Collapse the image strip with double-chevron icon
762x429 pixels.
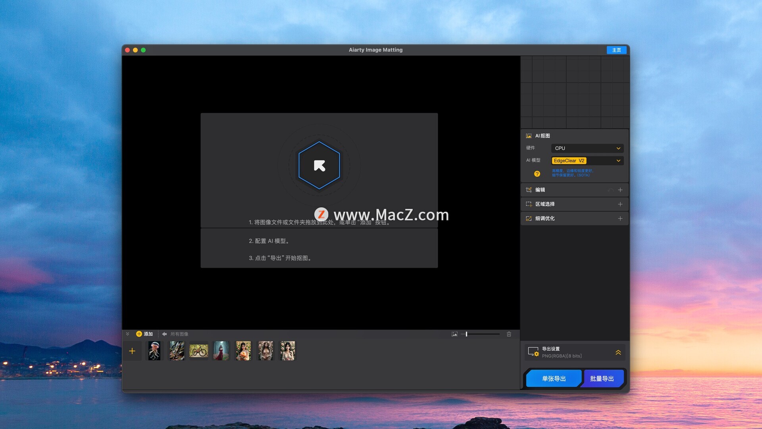tap(127, 334)
